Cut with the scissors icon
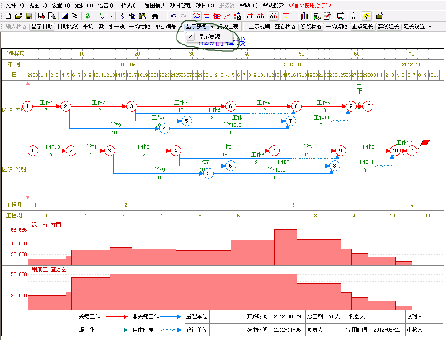Viewport: 446px width, 340px height. (121, 16)
